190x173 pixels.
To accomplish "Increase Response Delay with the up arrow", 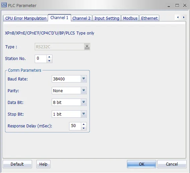I will [x=83, y=124].
